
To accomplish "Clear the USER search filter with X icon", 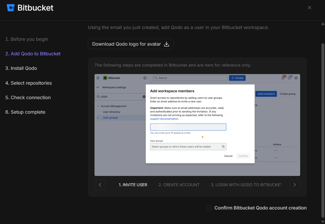I will (144, 97).
